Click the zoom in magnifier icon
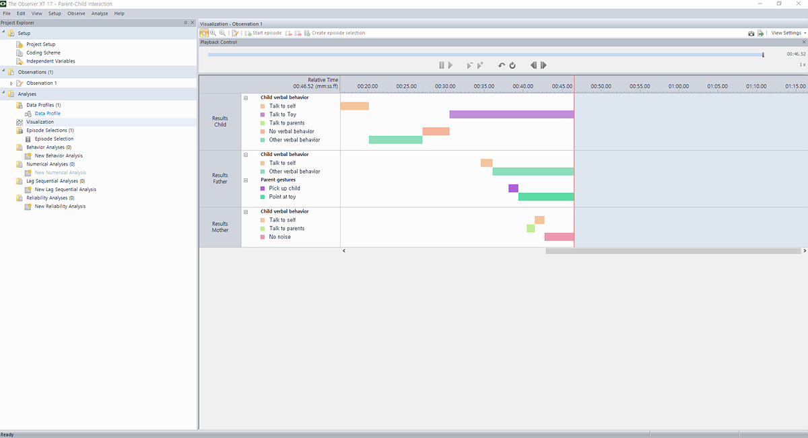 pos(213,33)
